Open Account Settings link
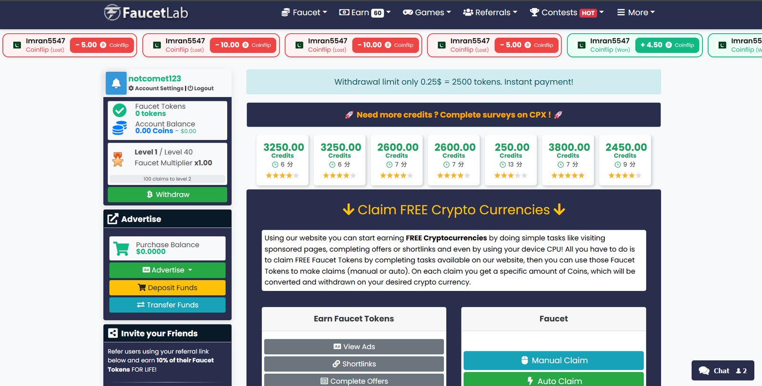The image size is (762, 386). point(156,88)
